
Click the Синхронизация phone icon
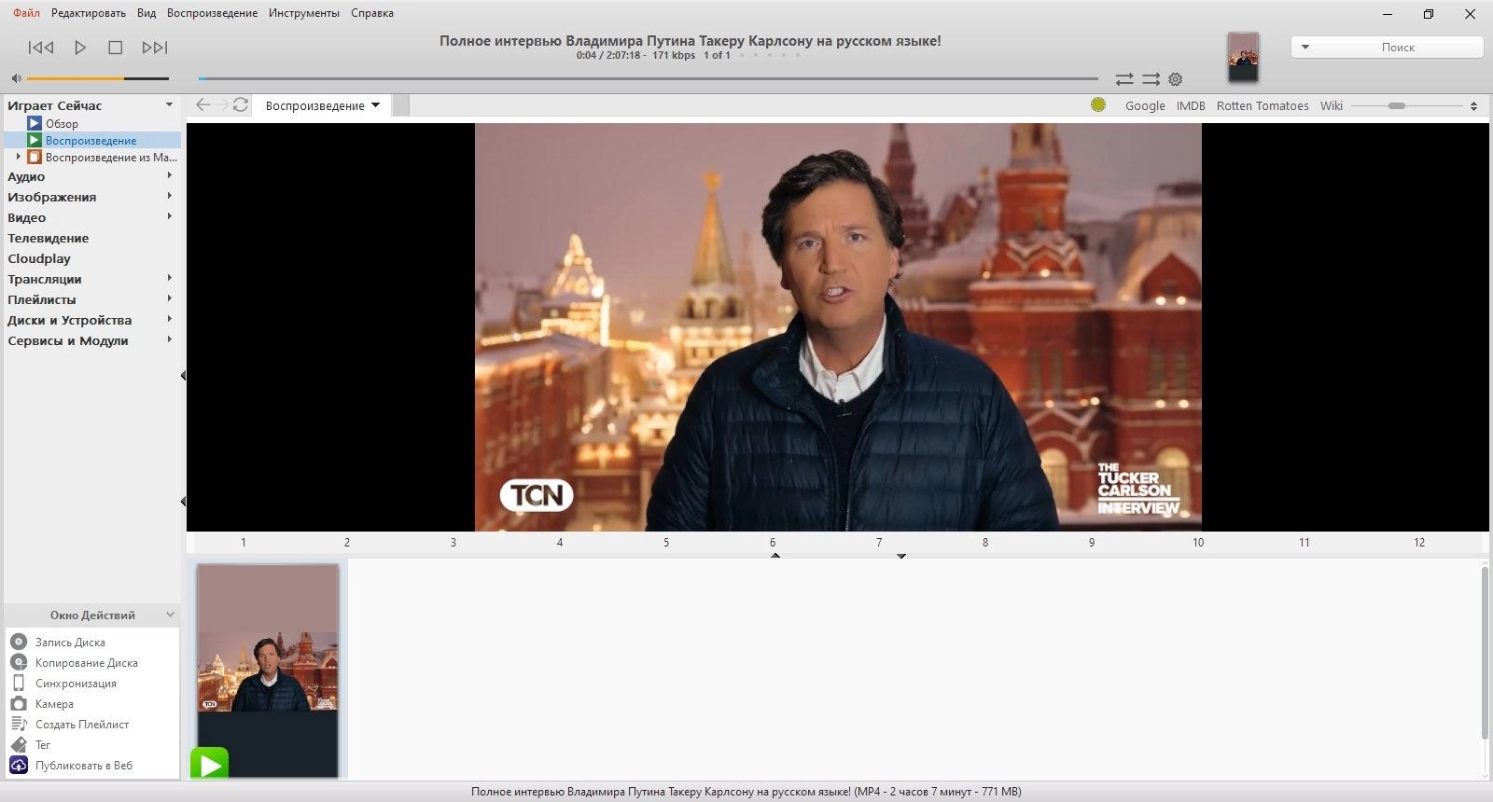tap(19, 683)
